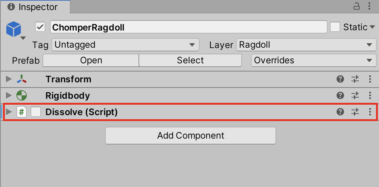Image resolution: width=379 pixels, height=187 pixels.
Task: Click the blue cube GameObject icon
Action: click(14, 29)
